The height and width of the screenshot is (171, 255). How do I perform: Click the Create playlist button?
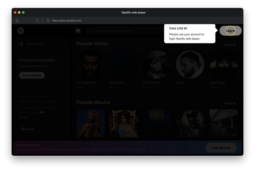(32, 75)
